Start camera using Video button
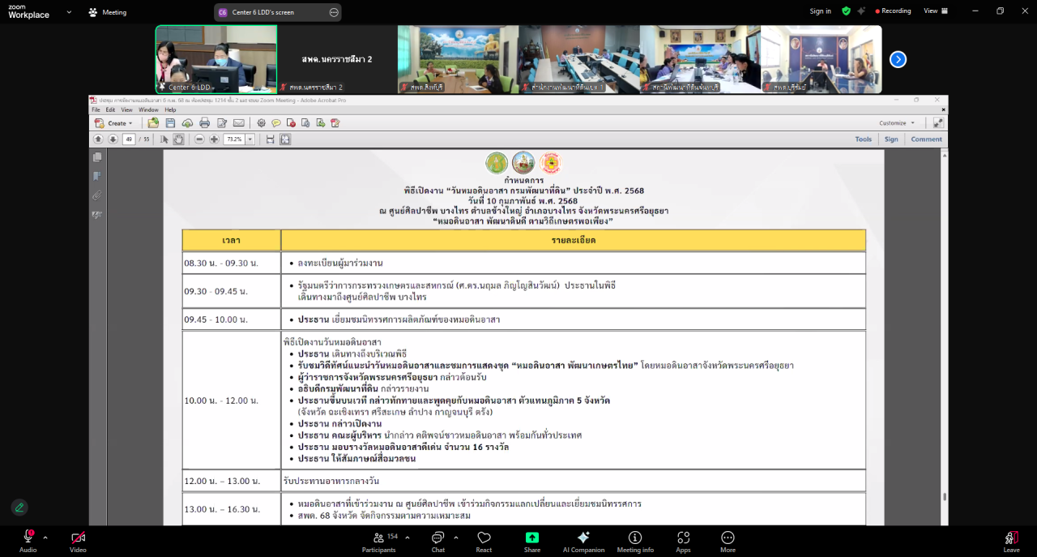 78,539
